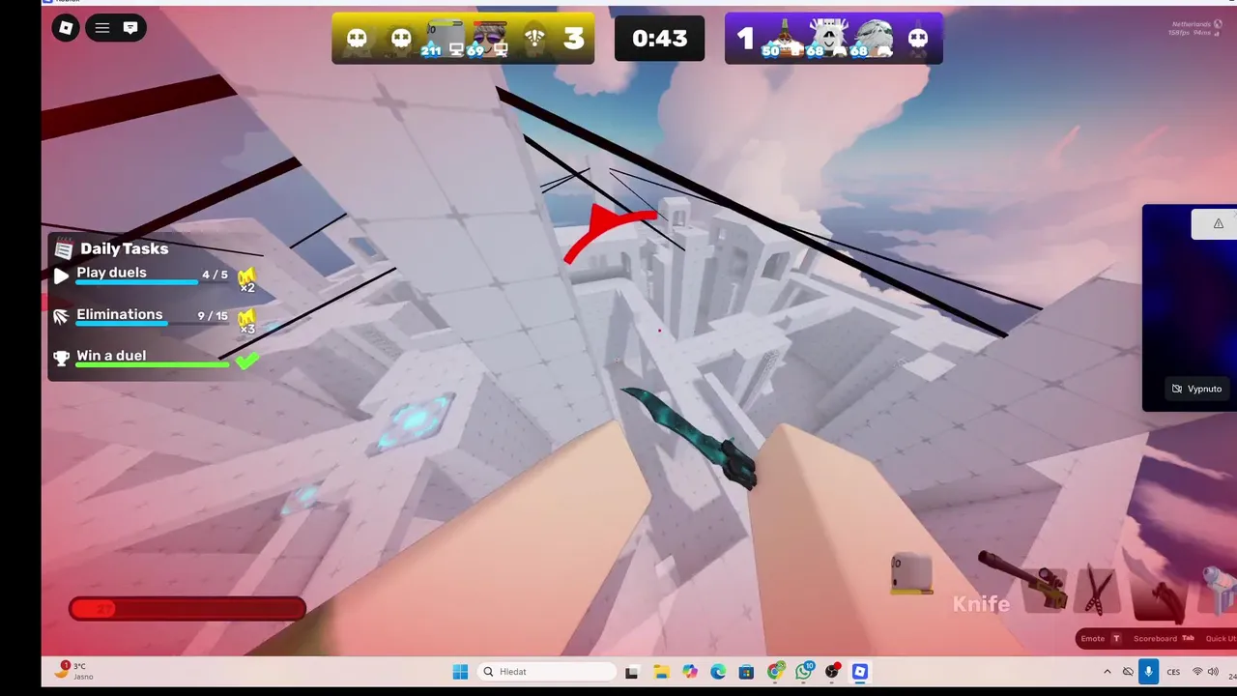Click the Roblox taskbar icon
This screenshot has width=1237, height=696.
[860, 672]
